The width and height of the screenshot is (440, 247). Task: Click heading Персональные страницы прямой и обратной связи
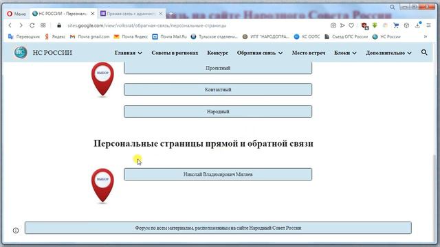pyautogui.click(x=203, y=143)
